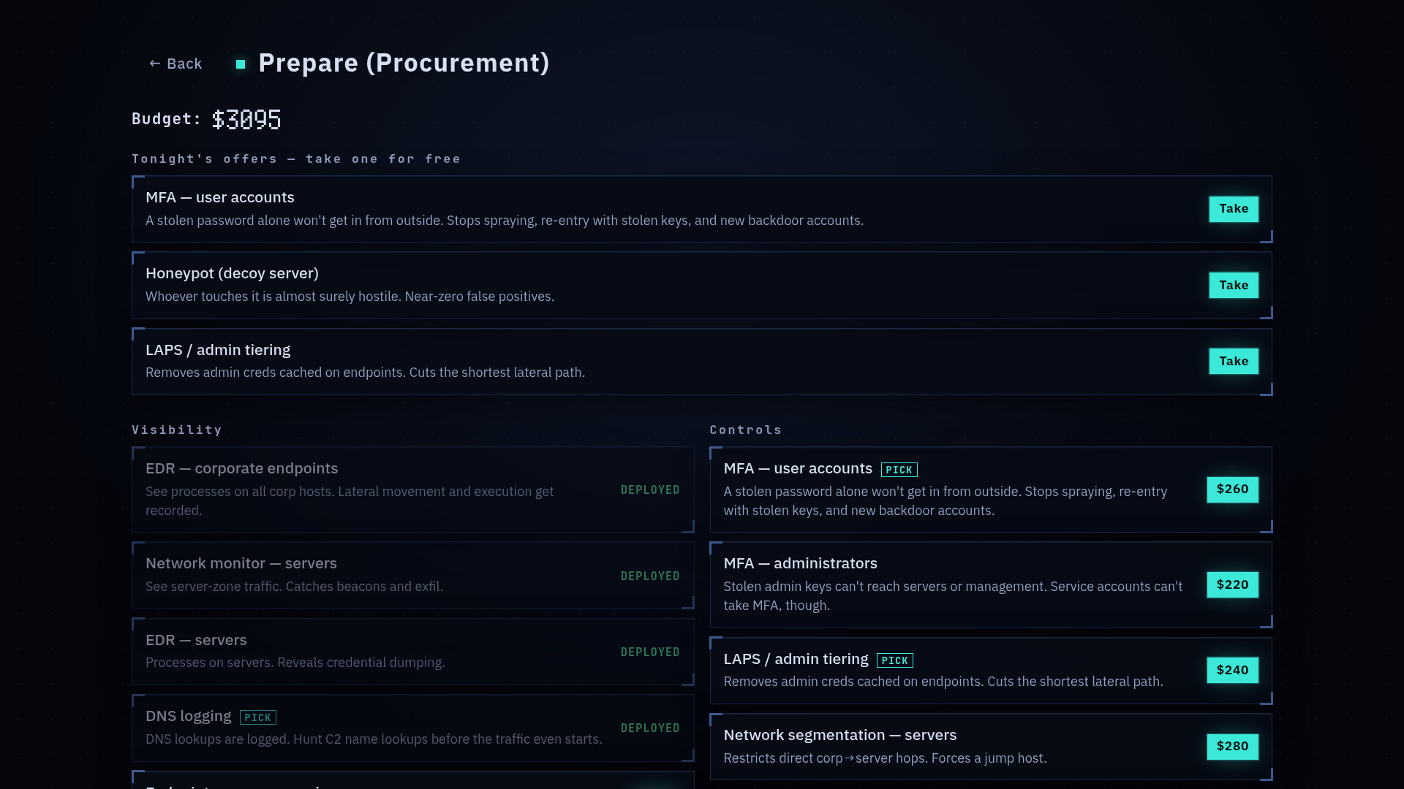The image size is (1404, 789).
Task: Click DEPLOYED status on DNS logging
Action: pos(650,728)
